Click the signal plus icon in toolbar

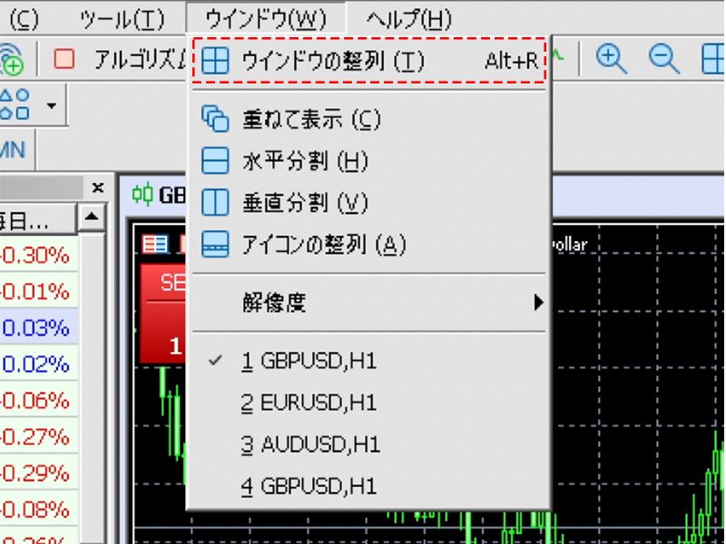(12, 59)
